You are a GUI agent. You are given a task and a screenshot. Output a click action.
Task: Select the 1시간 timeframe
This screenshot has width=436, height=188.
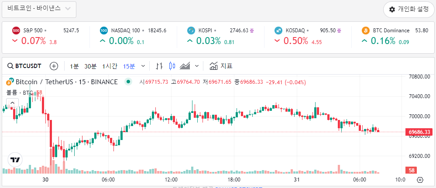coord(110,66)
